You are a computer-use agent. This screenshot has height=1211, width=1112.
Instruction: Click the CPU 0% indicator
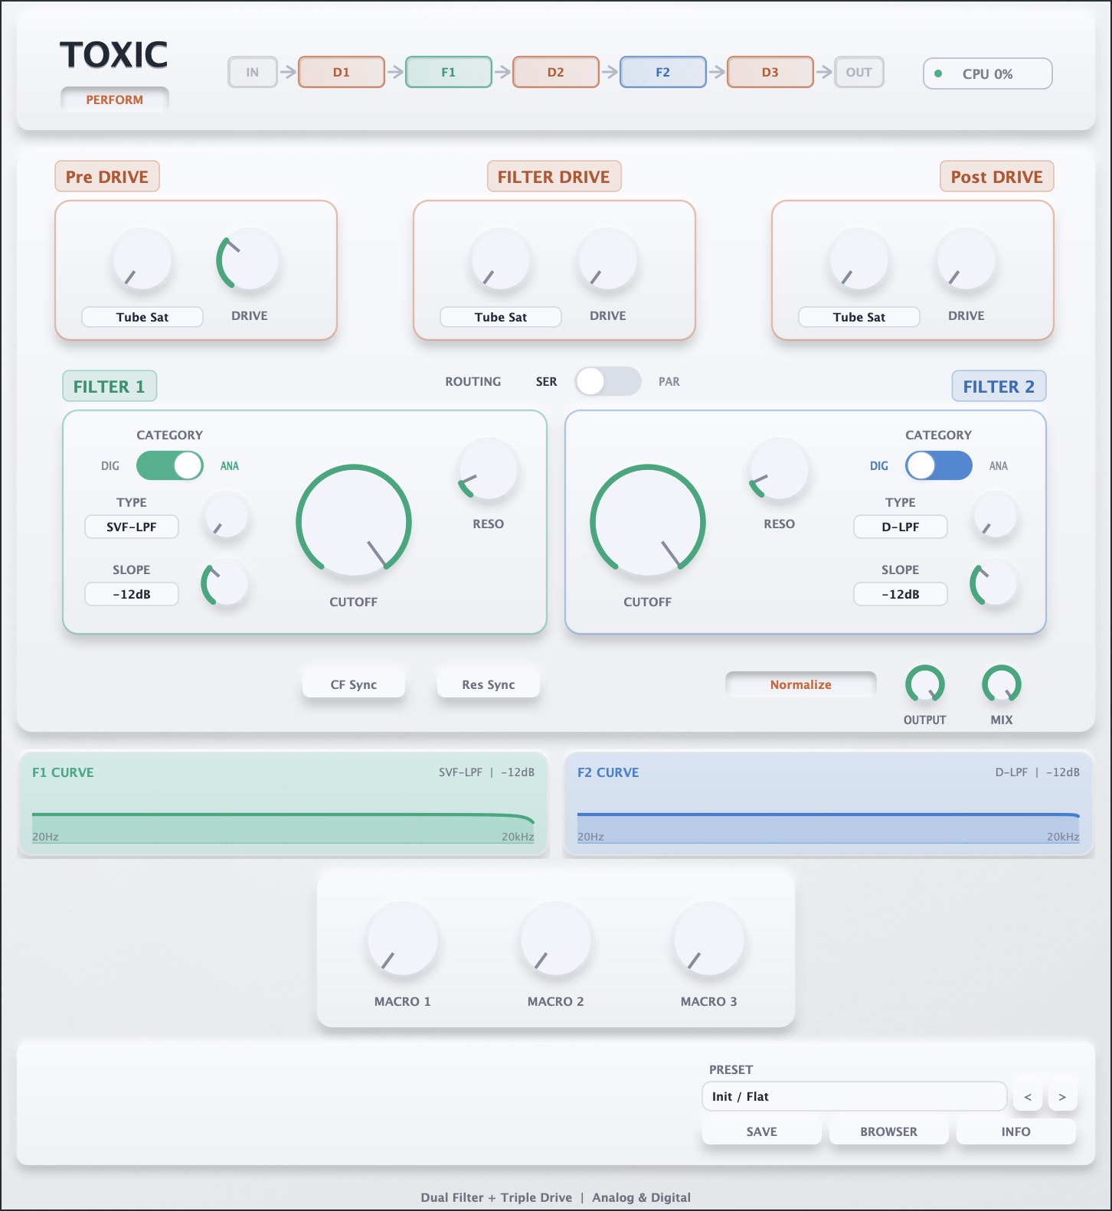pos(988,74)
